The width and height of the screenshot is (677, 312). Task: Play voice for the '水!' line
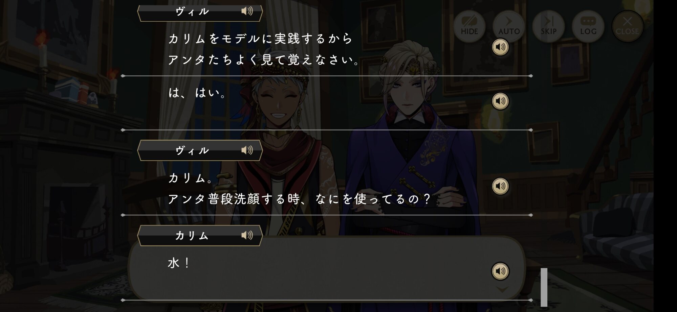click(x=500, y=271)
